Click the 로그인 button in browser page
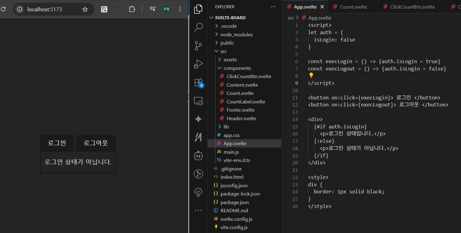This screenshot has width=461, height=233. tap(57, 143)
